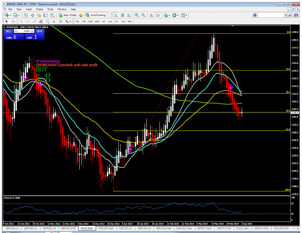The height and width of the screenshot is (233, 302).
Task: Select the text label tool
Action: click(x=60, y=22)
